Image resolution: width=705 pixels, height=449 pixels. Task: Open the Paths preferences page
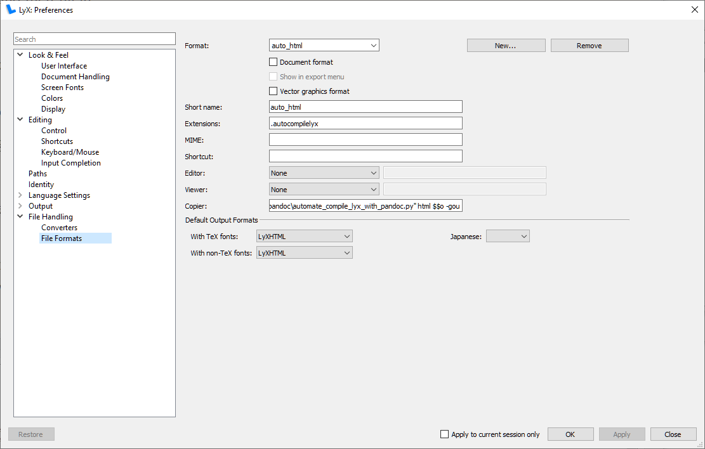coord(37,174)
